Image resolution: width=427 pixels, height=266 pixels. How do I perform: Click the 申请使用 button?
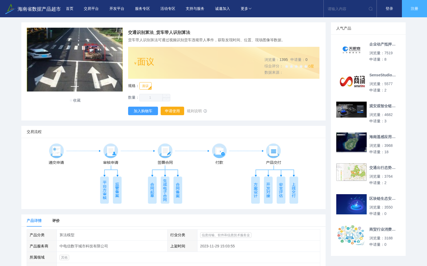tap(172, 111)
